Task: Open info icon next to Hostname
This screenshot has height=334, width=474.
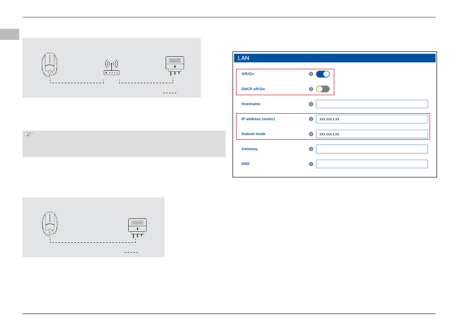Action: pyautogui.click(x=311, y=104)
